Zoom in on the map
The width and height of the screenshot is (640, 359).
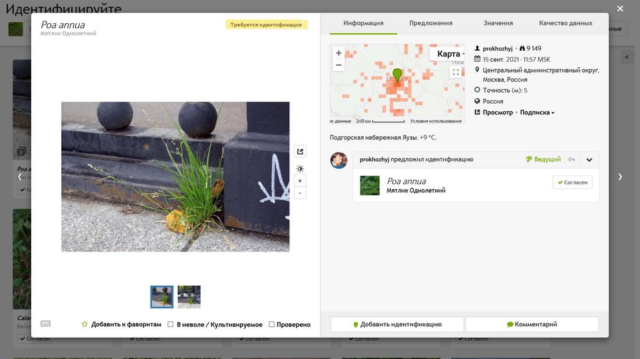coord(339,53)
